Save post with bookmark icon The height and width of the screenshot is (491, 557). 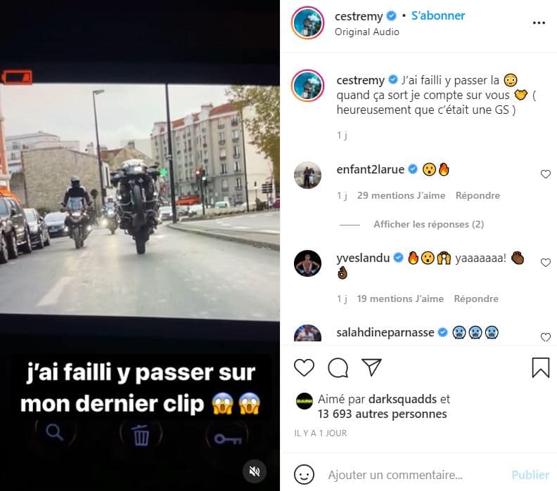point(541,367)
